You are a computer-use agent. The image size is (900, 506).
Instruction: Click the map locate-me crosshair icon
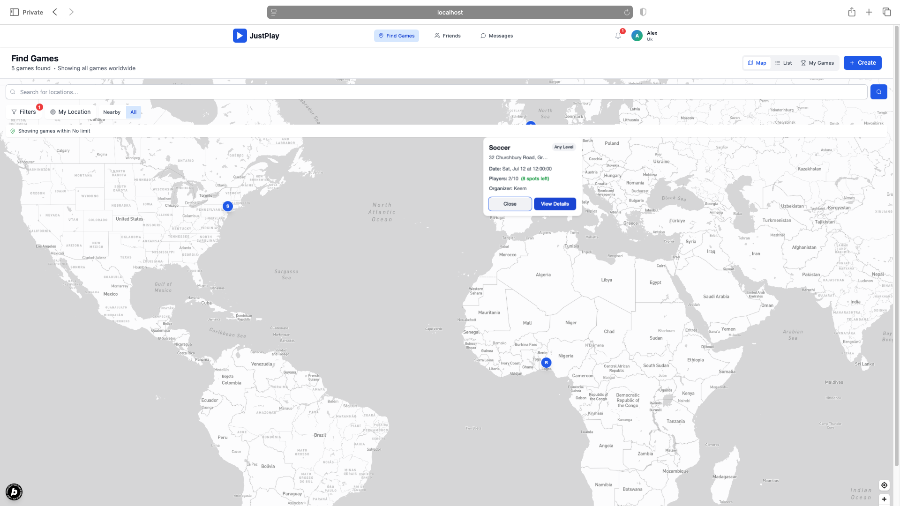tap(884, 485)
